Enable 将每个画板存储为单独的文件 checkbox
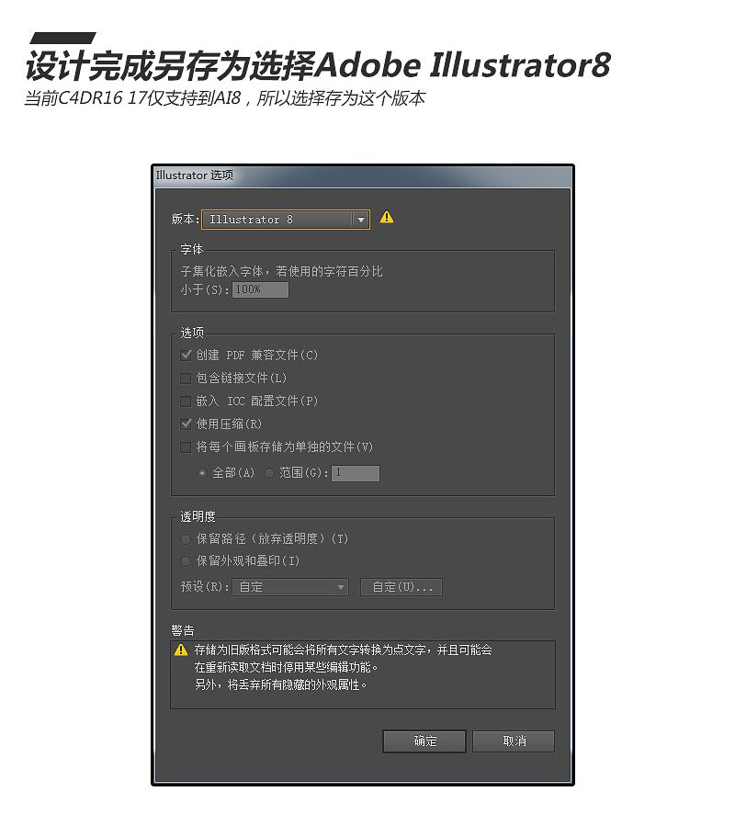The image size is (735, 814). (186, 447)
